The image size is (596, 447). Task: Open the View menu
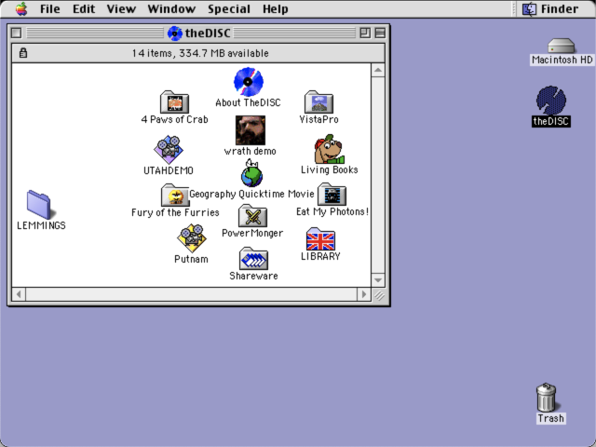tap(121, 8)
